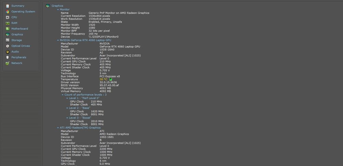The height and width of the screenshot is (166, 343).
Task: Collapse Level 1 - "Perf Level 0" node
Action: coord(67,98)
